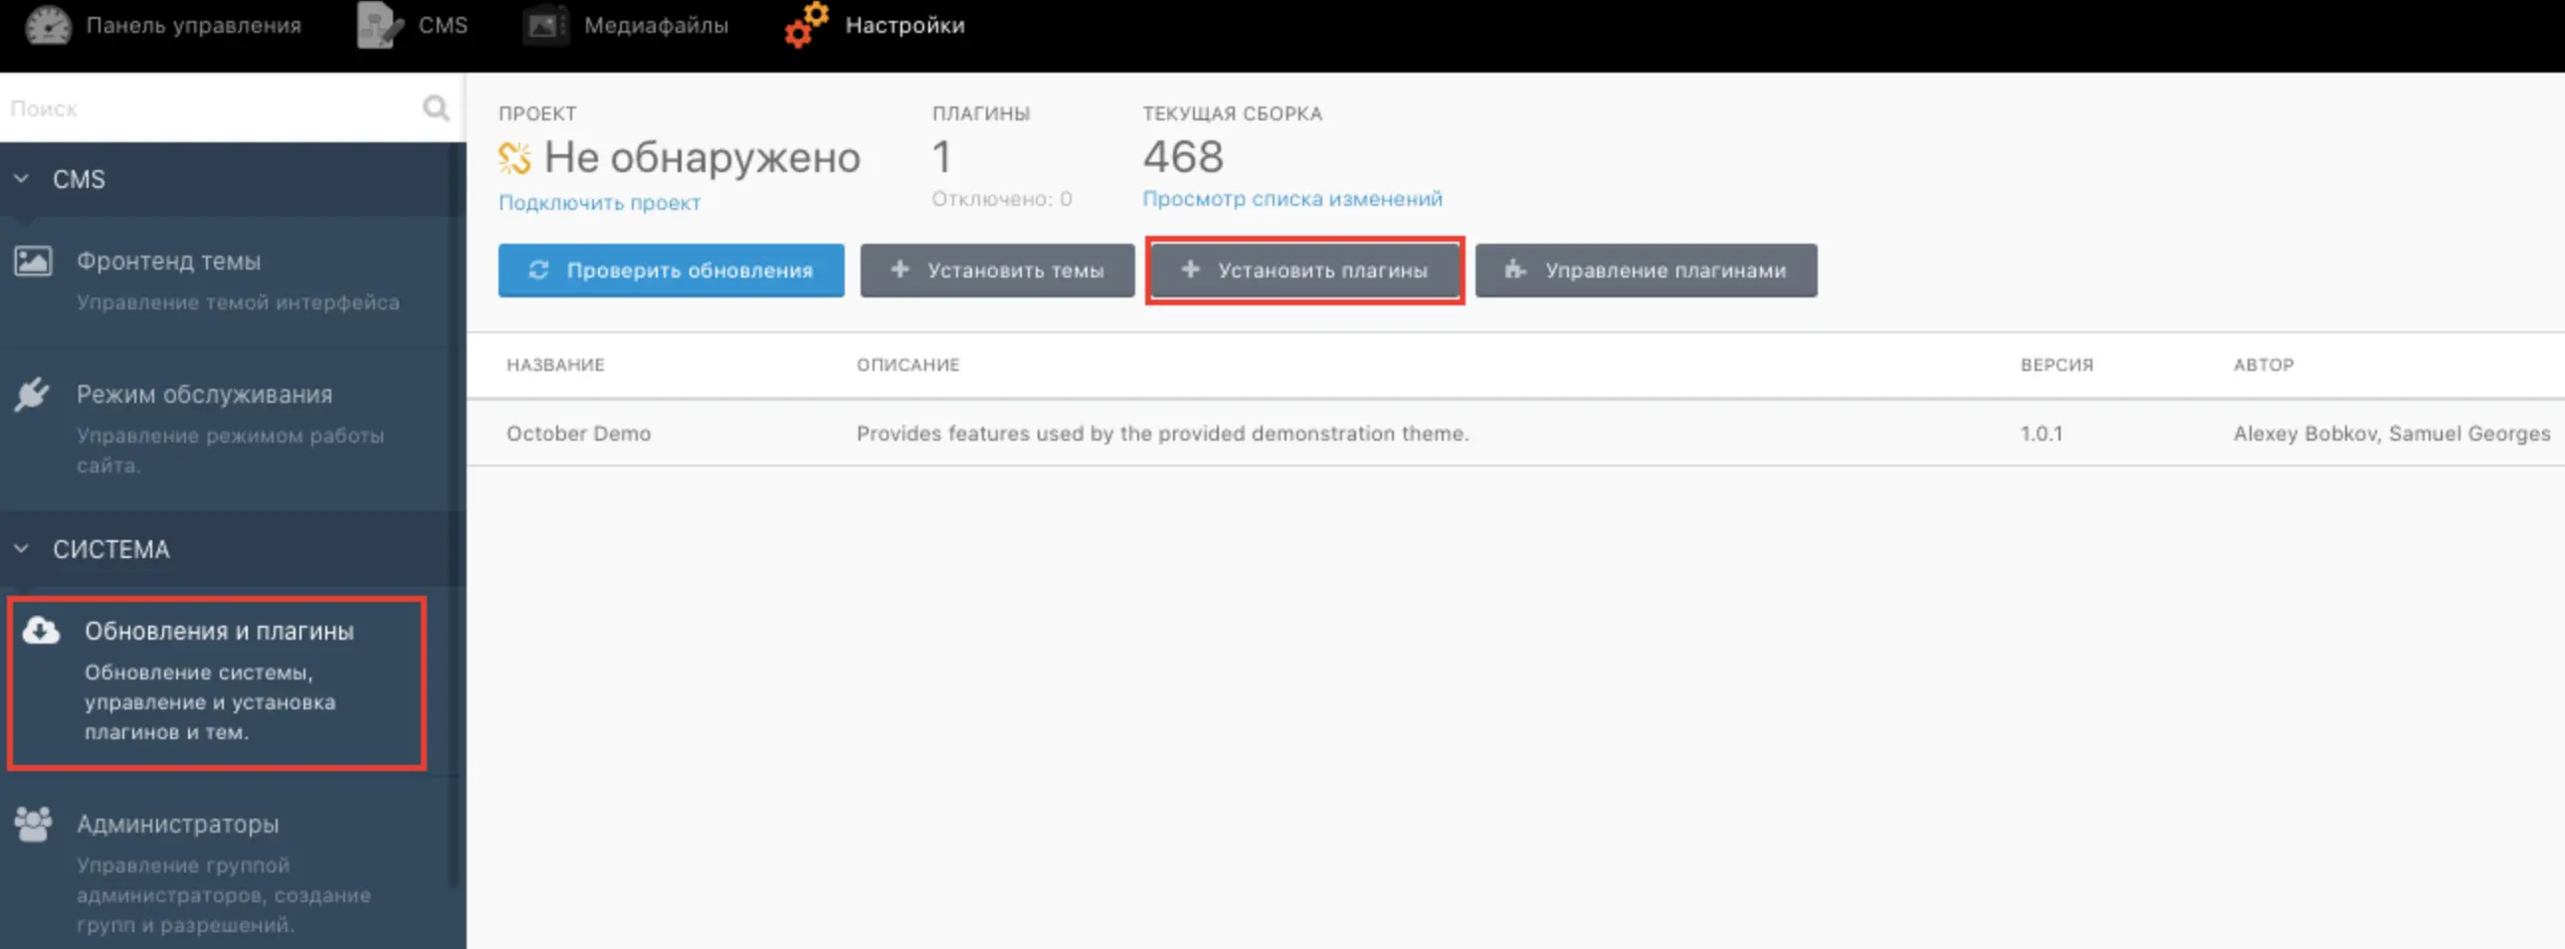Click the CMS page-edit icon in top bar
Image resolution: width=2565 pixels, height=949 pixels.
[379, 25]
